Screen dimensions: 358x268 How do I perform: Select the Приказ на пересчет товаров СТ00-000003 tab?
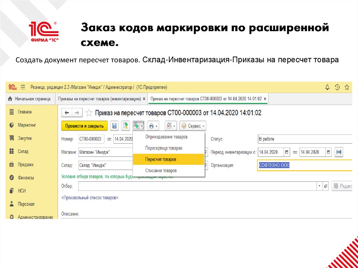[206, 99]
